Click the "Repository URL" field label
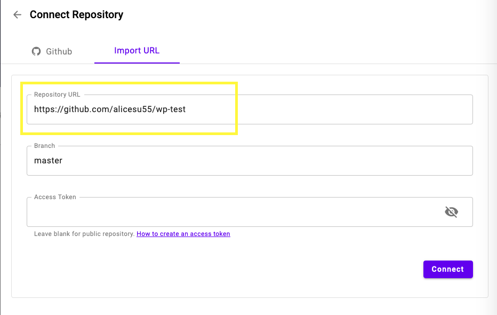Viewport: 497px width, 315px height. click(57, 94)
